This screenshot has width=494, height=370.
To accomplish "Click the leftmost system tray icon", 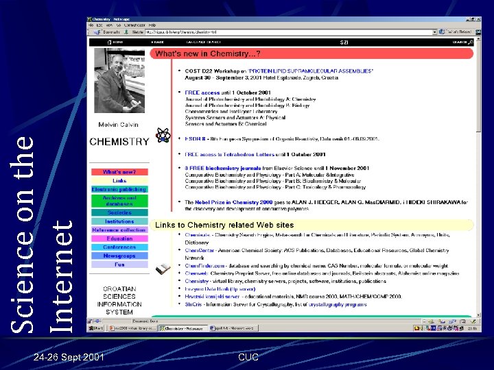I will pyautogui.click(x=417, y=328).
